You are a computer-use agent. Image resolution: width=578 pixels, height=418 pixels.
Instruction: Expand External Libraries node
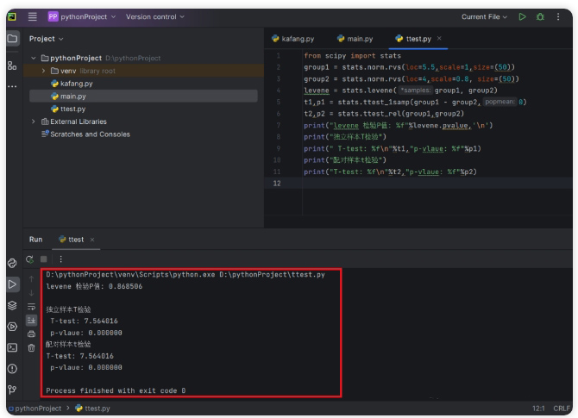[x=34, y=122]
